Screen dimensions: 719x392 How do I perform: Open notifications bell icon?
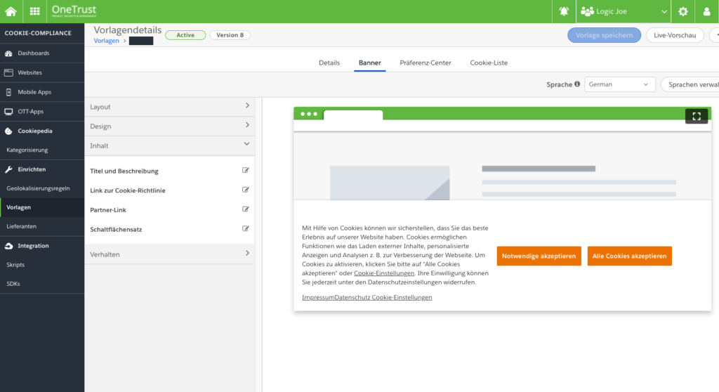564,11
